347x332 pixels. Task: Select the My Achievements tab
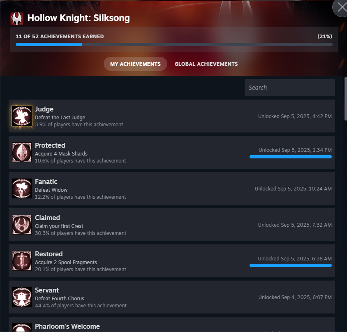point(135,64)
